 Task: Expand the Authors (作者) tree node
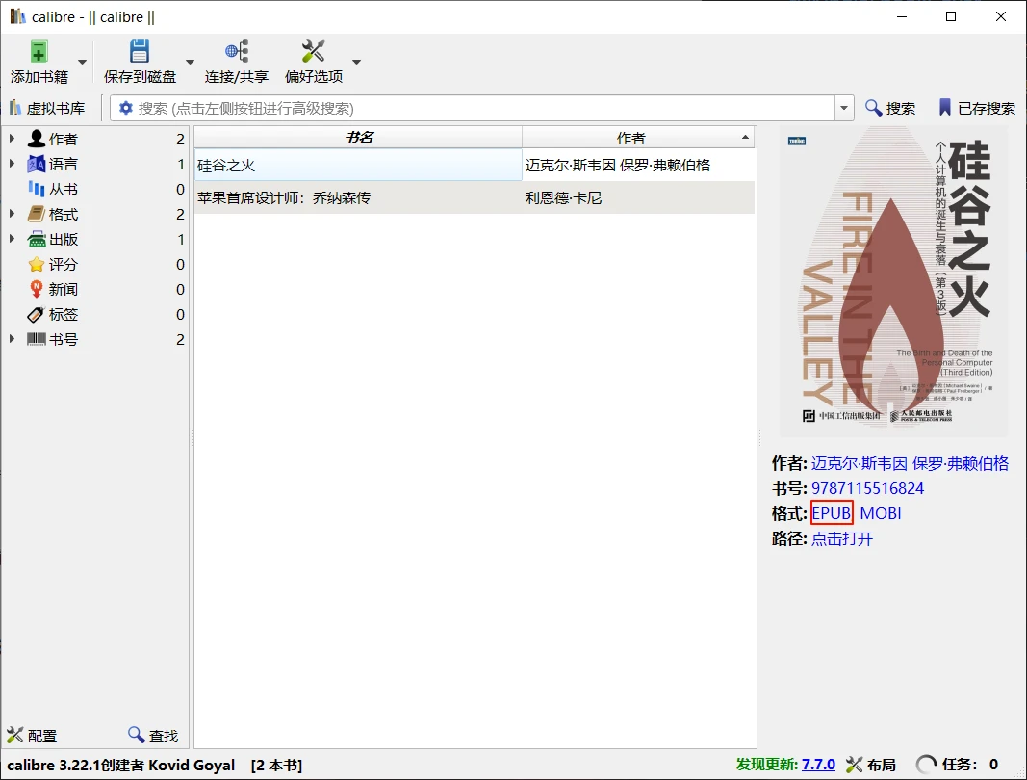pyautogui.click(x=12, y=139)
